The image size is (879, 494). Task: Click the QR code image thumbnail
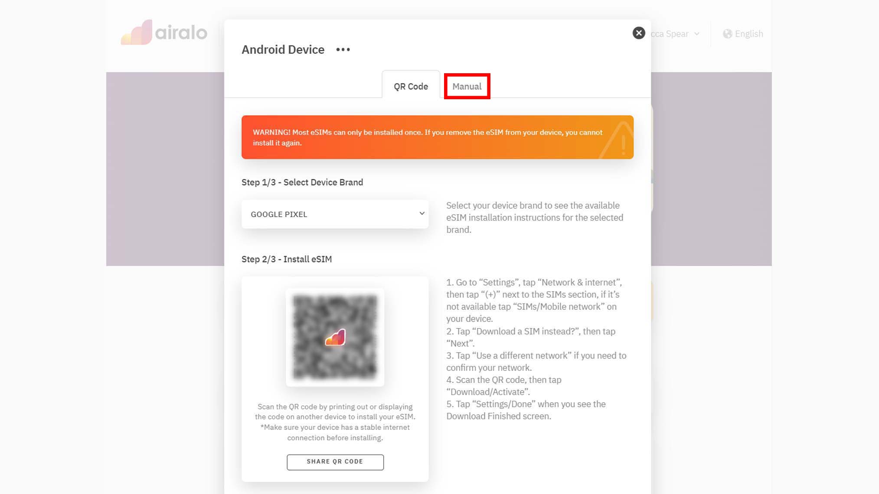334,337
